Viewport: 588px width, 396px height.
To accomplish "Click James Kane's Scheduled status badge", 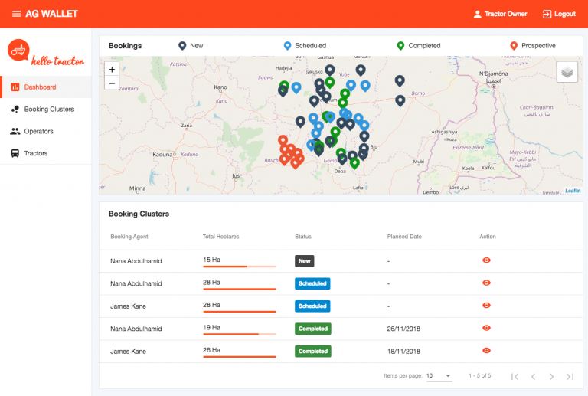I will [x=312, y=306].
